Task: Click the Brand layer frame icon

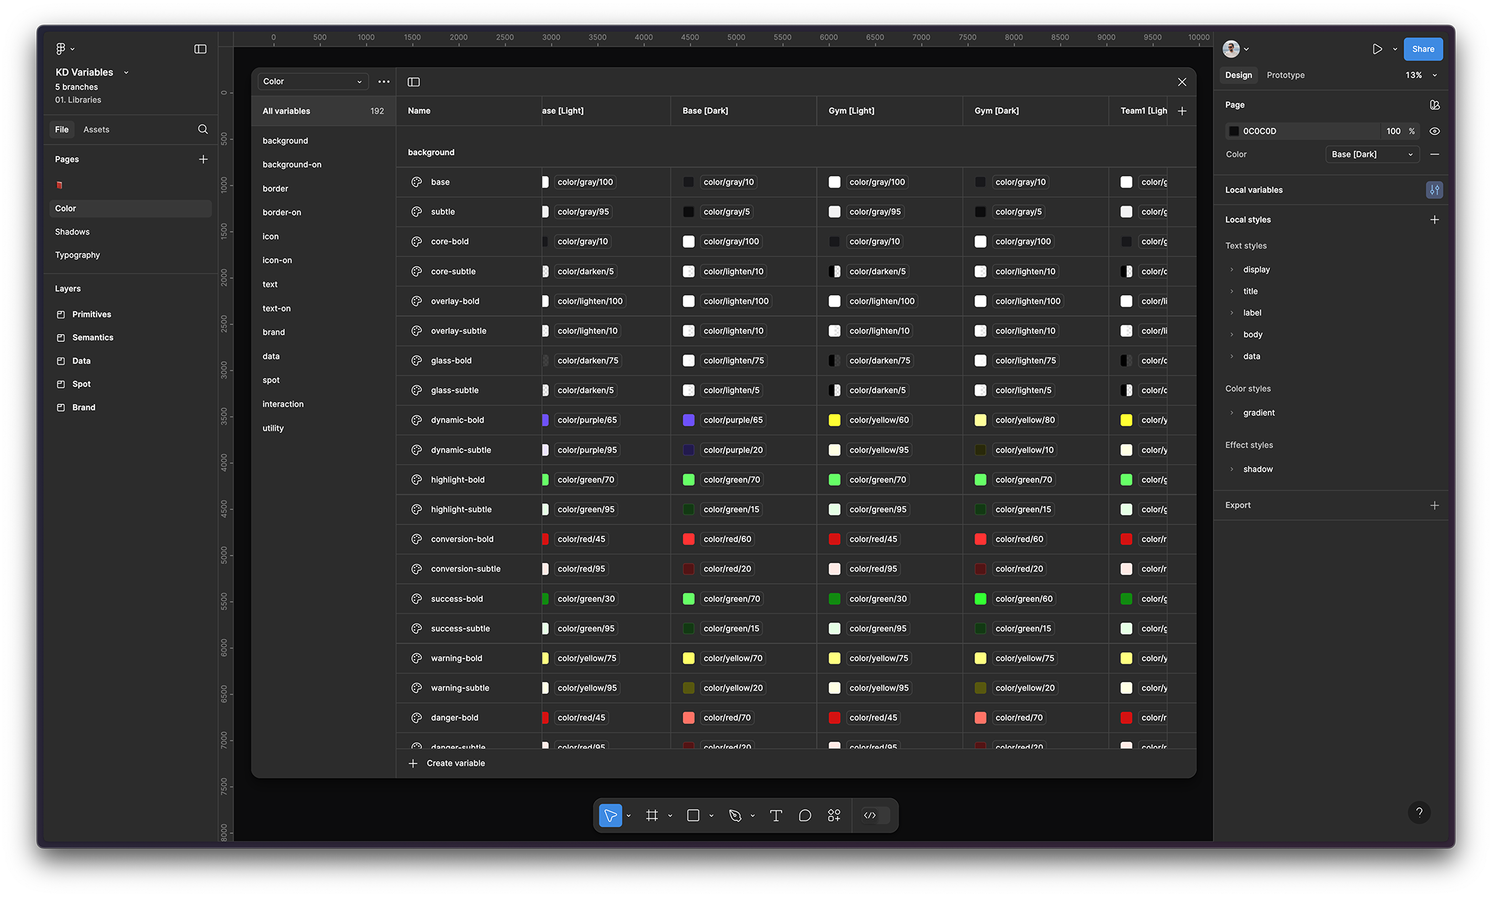Action: 60,407
